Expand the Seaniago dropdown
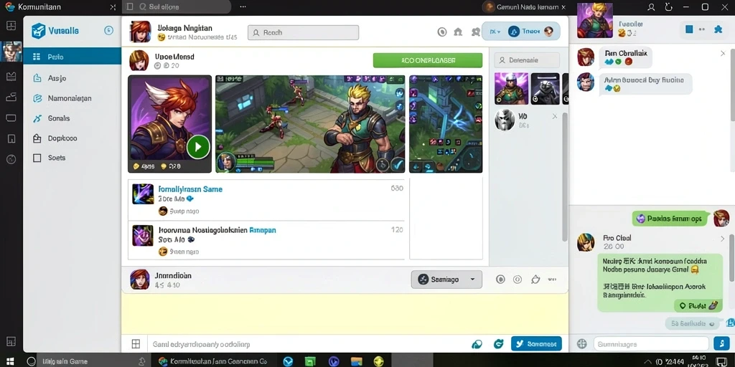Screen dimensions: 735x367 click(x=446, y=280)
